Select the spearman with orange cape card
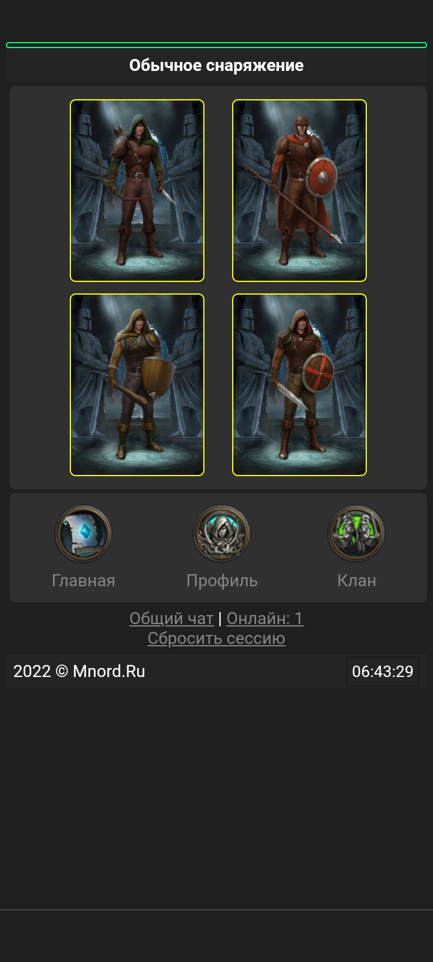 pyautogui.click(x=299, y=191)
